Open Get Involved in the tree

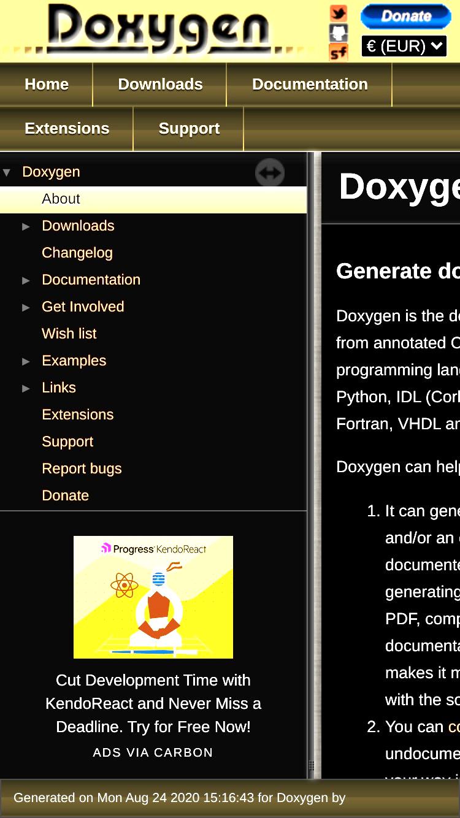coord(83,307)
